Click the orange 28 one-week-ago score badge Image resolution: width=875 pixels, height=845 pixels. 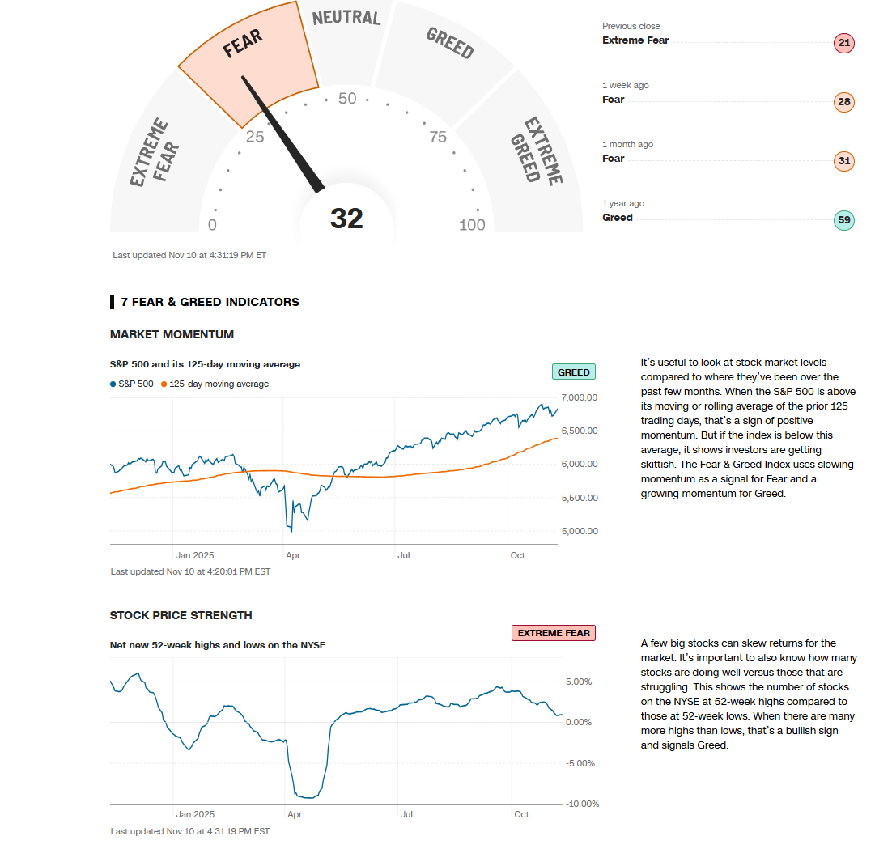point(843,102)
